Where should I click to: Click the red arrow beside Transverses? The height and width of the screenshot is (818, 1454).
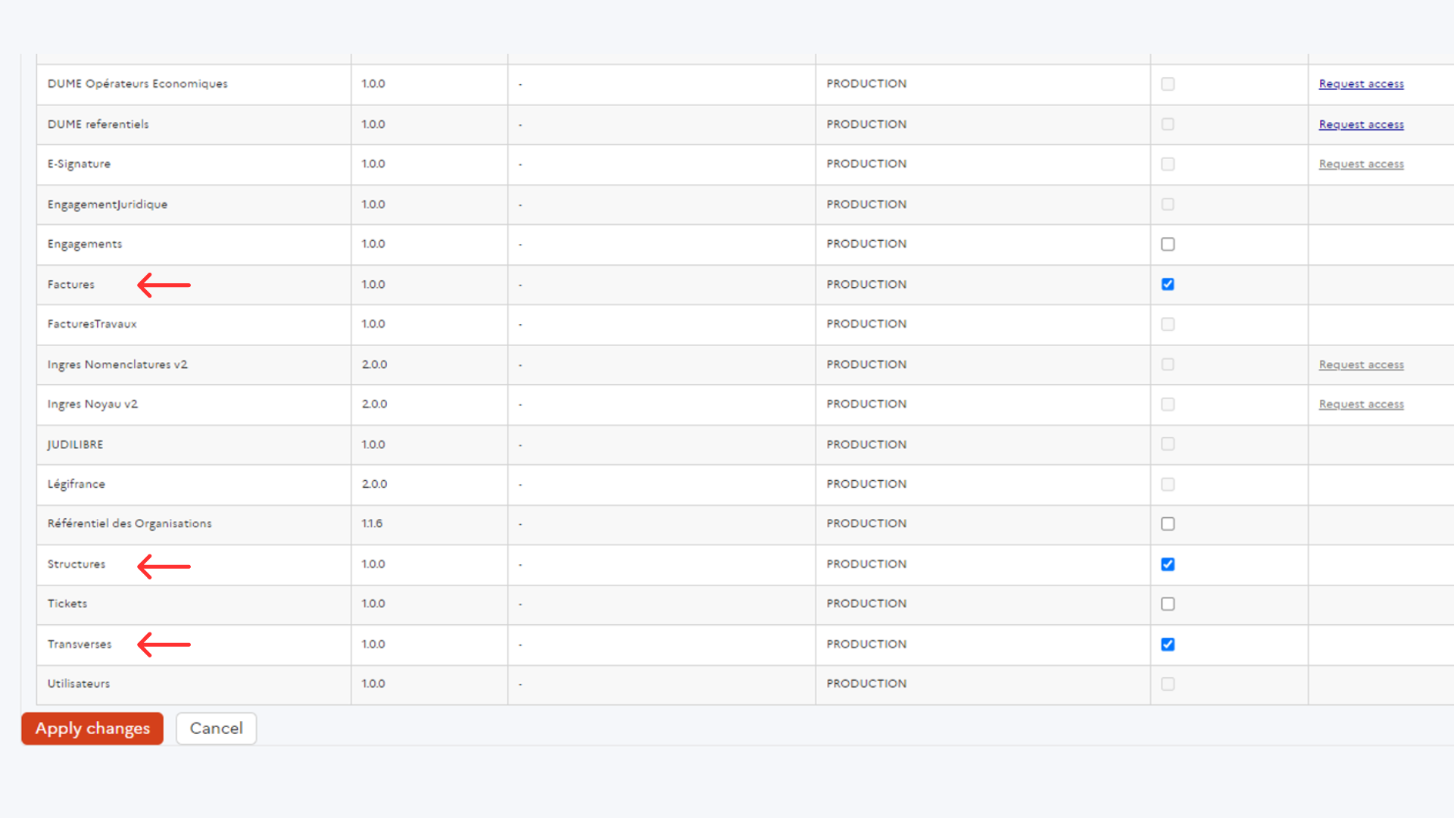tap(164, 645)
